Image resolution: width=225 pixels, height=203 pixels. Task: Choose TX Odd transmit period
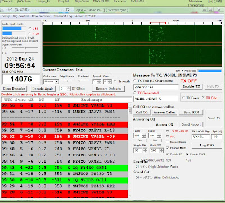click(x=203, y=98)
